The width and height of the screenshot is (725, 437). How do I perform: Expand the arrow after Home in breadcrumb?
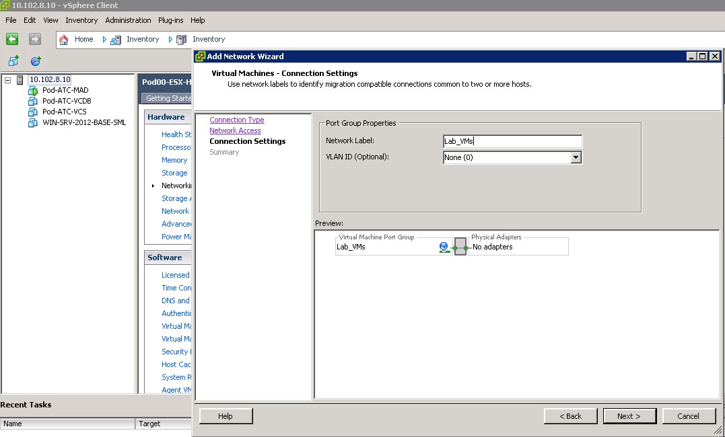pos(104,40)
